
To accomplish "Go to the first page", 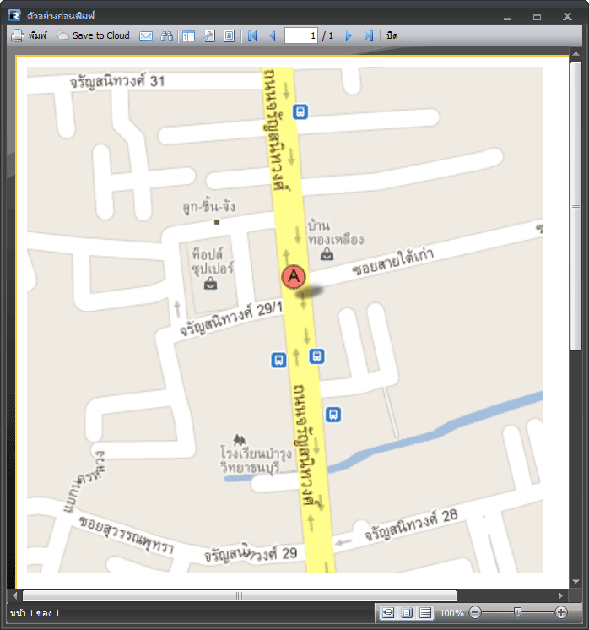I will [252, 35].
